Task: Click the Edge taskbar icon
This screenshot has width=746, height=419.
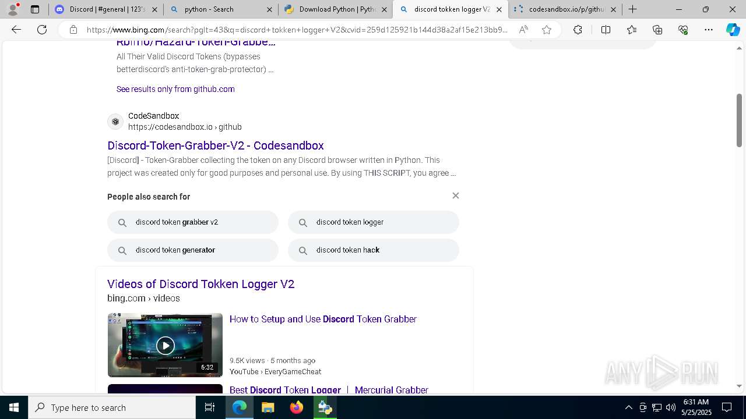Action: tap(240, 407)
